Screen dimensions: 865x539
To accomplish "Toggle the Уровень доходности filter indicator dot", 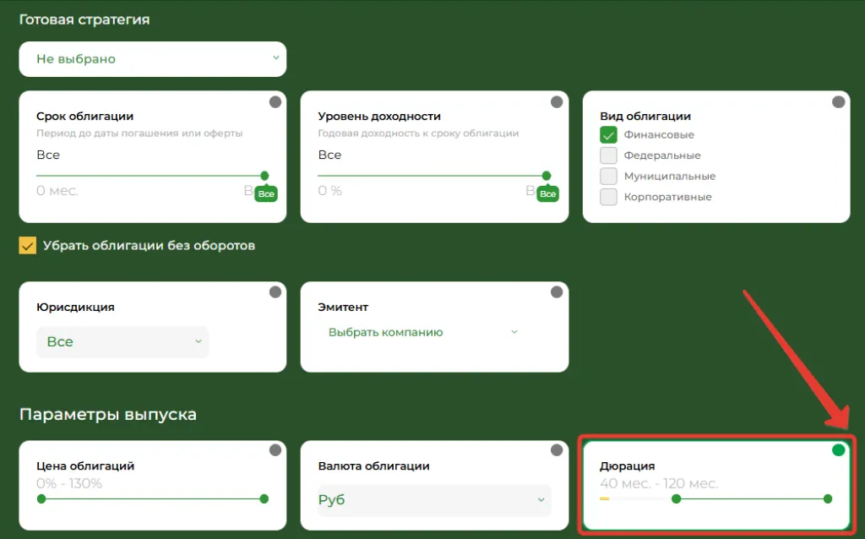I will [x=557, y=102].
